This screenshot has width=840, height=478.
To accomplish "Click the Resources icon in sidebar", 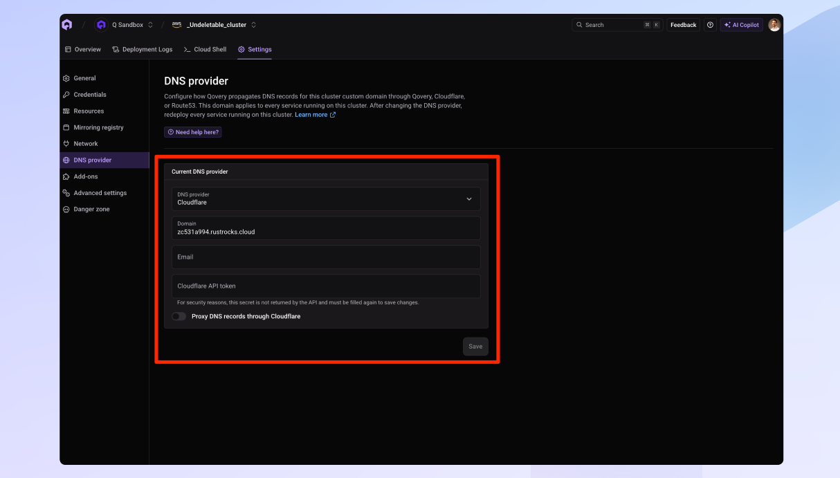I will [66, 111].
